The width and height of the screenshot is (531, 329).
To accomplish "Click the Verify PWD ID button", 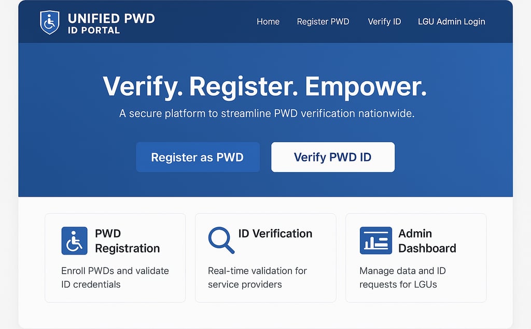I will tap(332, 157).
